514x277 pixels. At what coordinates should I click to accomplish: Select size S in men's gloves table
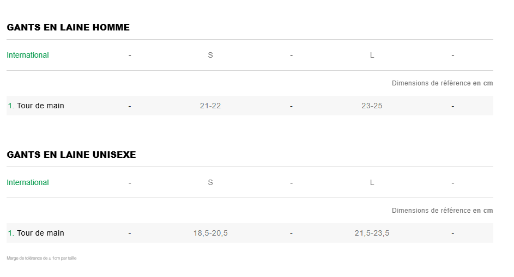pos(210,55)
